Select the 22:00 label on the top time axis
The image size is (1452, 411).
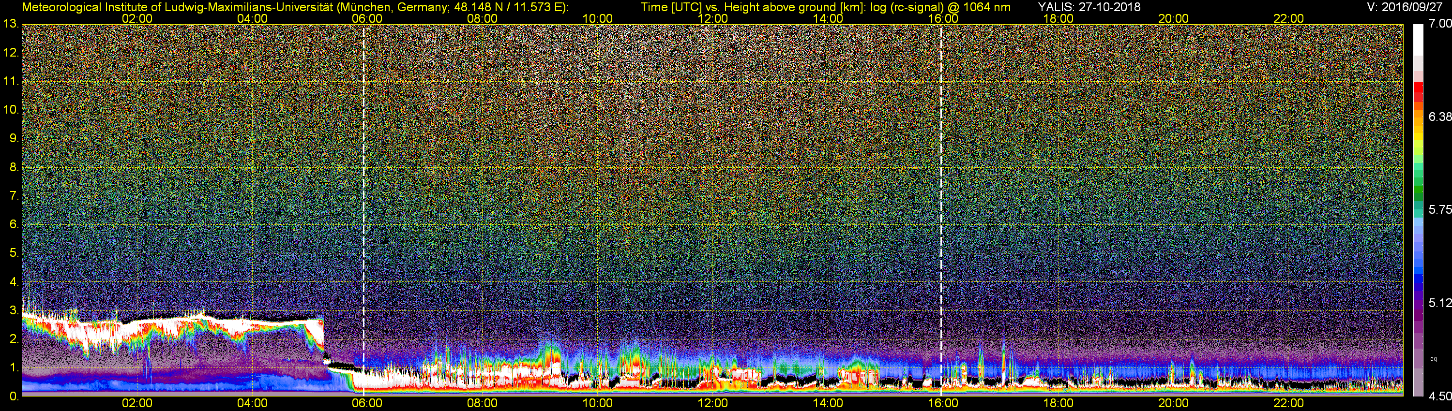[1288, 18]
